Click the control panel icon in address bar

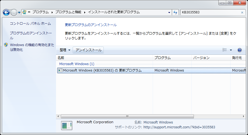click(x=25, y=12)
